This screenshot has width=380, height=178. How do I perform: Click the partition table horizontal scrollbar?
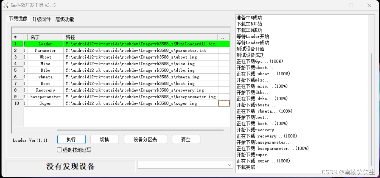pos(140,130)
